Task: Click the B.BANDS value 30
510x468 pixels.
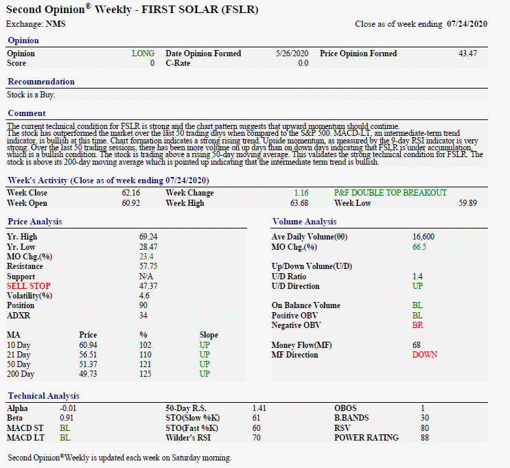Action: [425, 418]
